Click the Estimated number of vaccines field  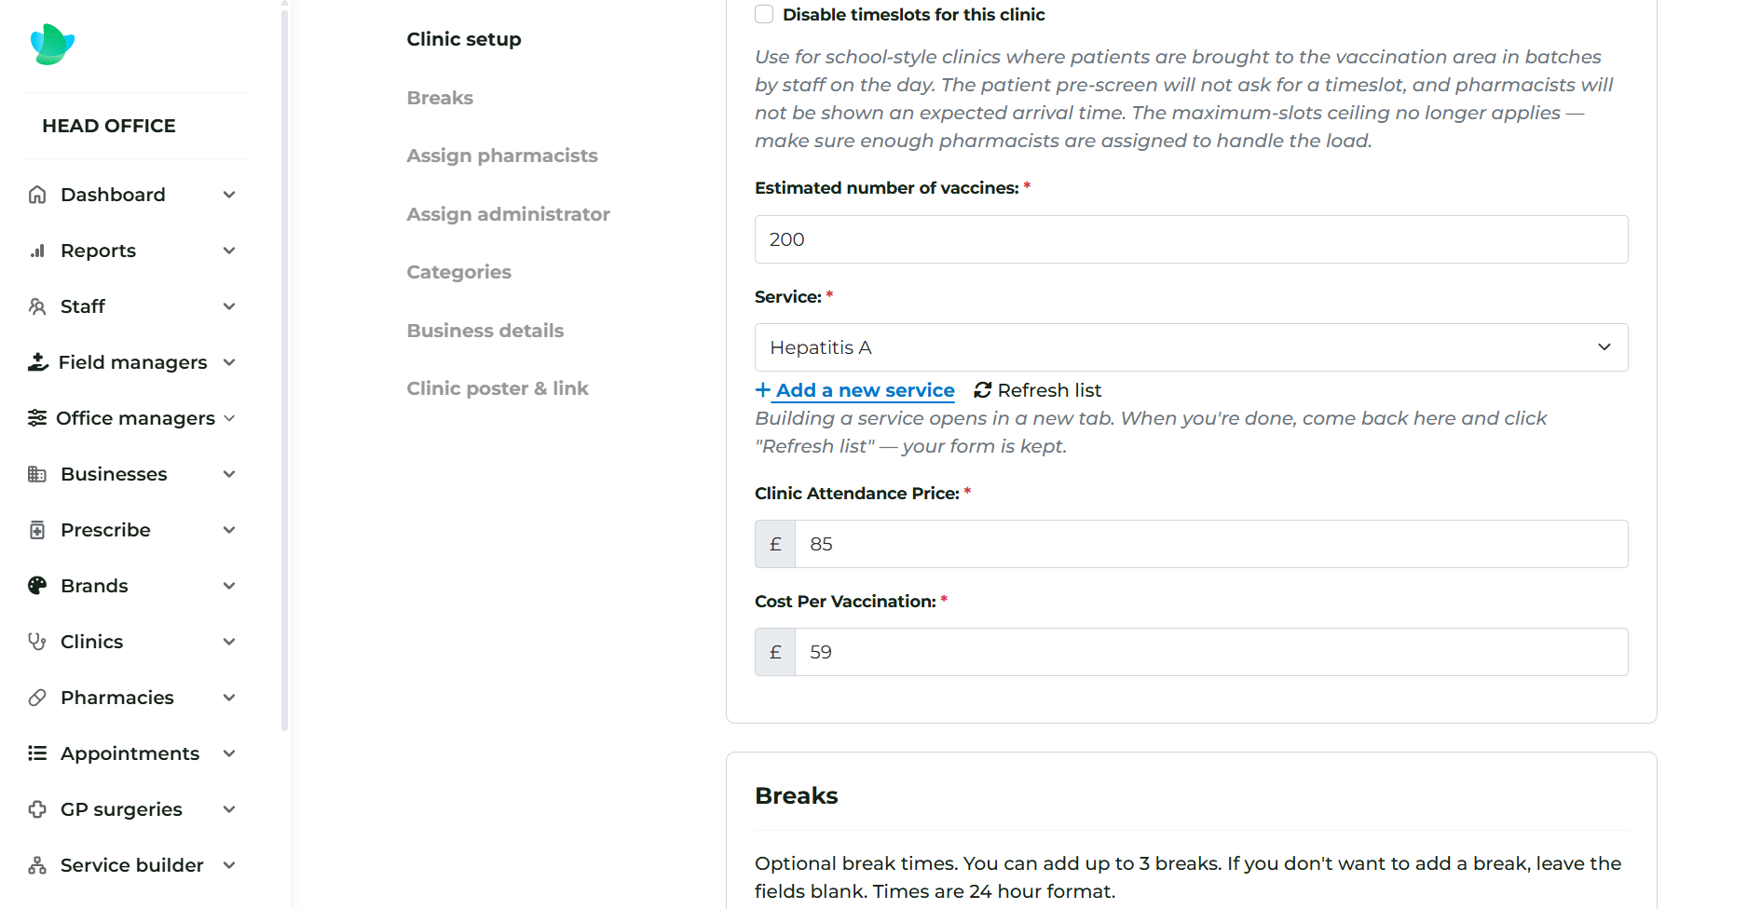click(x=1191, y=239)
